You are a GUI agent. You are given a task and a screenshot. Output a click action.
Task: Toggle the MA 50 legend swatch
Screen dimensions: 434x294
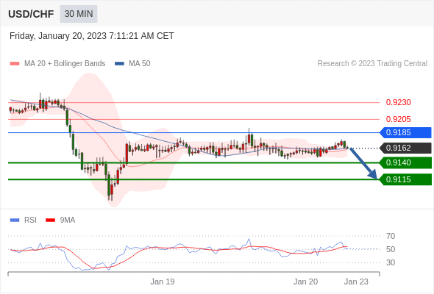point(120,64)
